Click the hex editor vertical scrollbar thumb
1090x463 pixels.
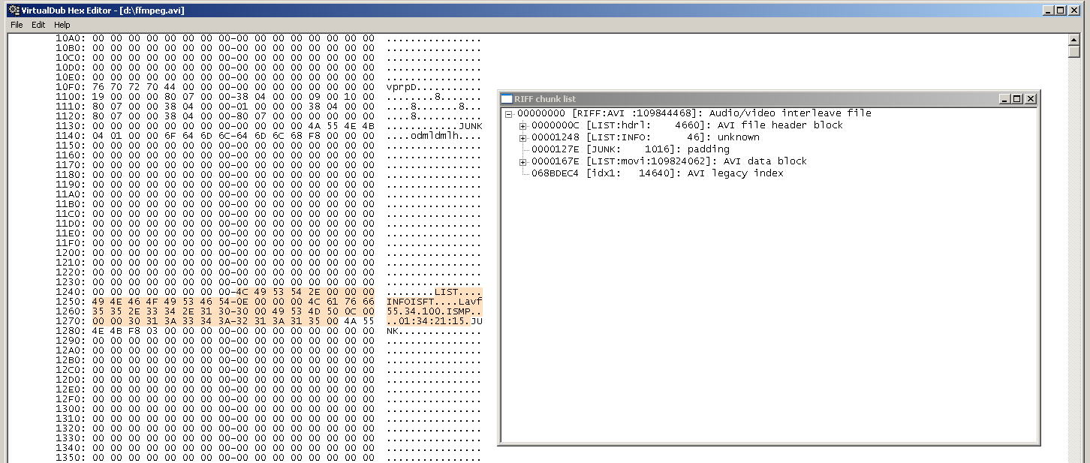click(1074, 52)
